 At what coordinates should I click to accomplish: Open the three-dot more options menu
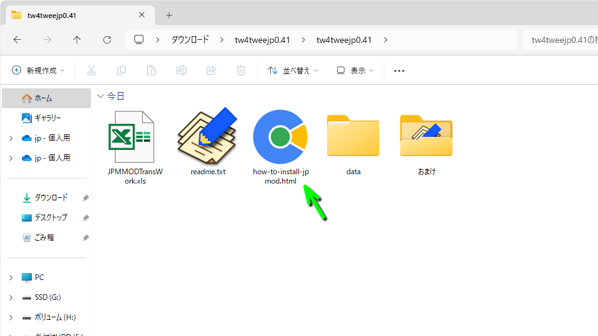pos(399,70)
